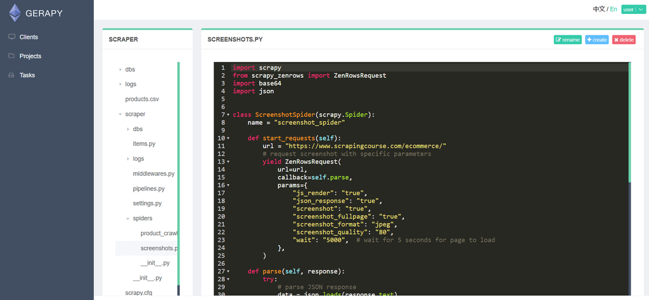
Task: Fold the class ScreenshotSpider block at line 7
Action: (228, 115)
